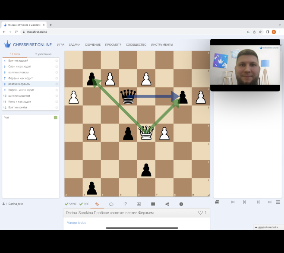Click the analysis chart icon
The image size is (284, 253).
(x=139, y=204)
